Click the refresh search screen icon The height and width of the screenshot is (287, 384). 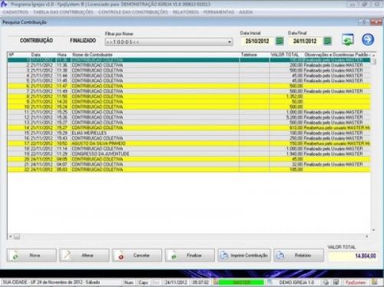[x=348, y=40]
